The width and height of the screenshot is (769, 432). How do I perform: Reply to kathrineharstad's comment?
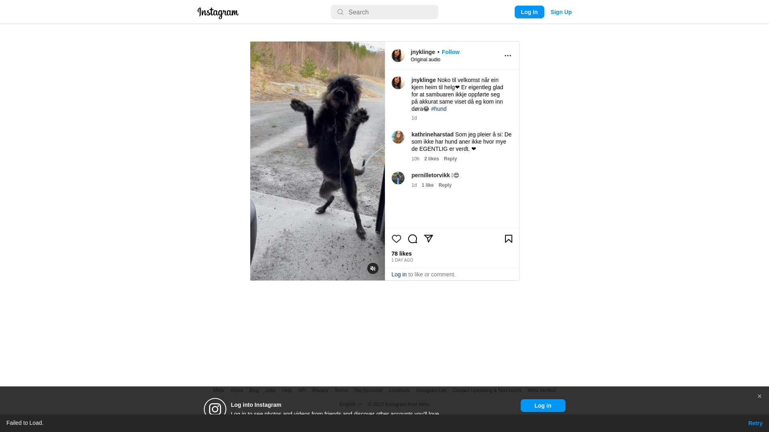450,159
